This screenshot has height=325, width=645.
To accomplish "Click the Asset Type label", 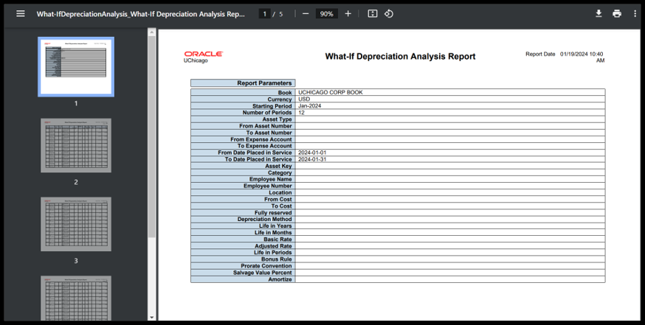I will 277,119.
